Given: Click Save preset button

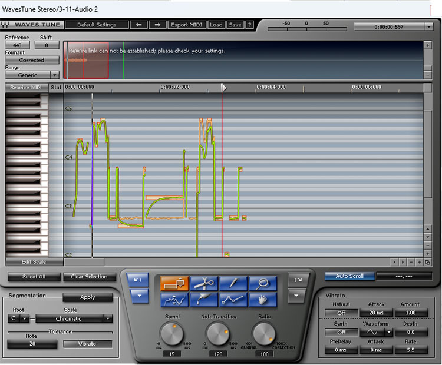Looking at the screenshot, I should 235,25.
